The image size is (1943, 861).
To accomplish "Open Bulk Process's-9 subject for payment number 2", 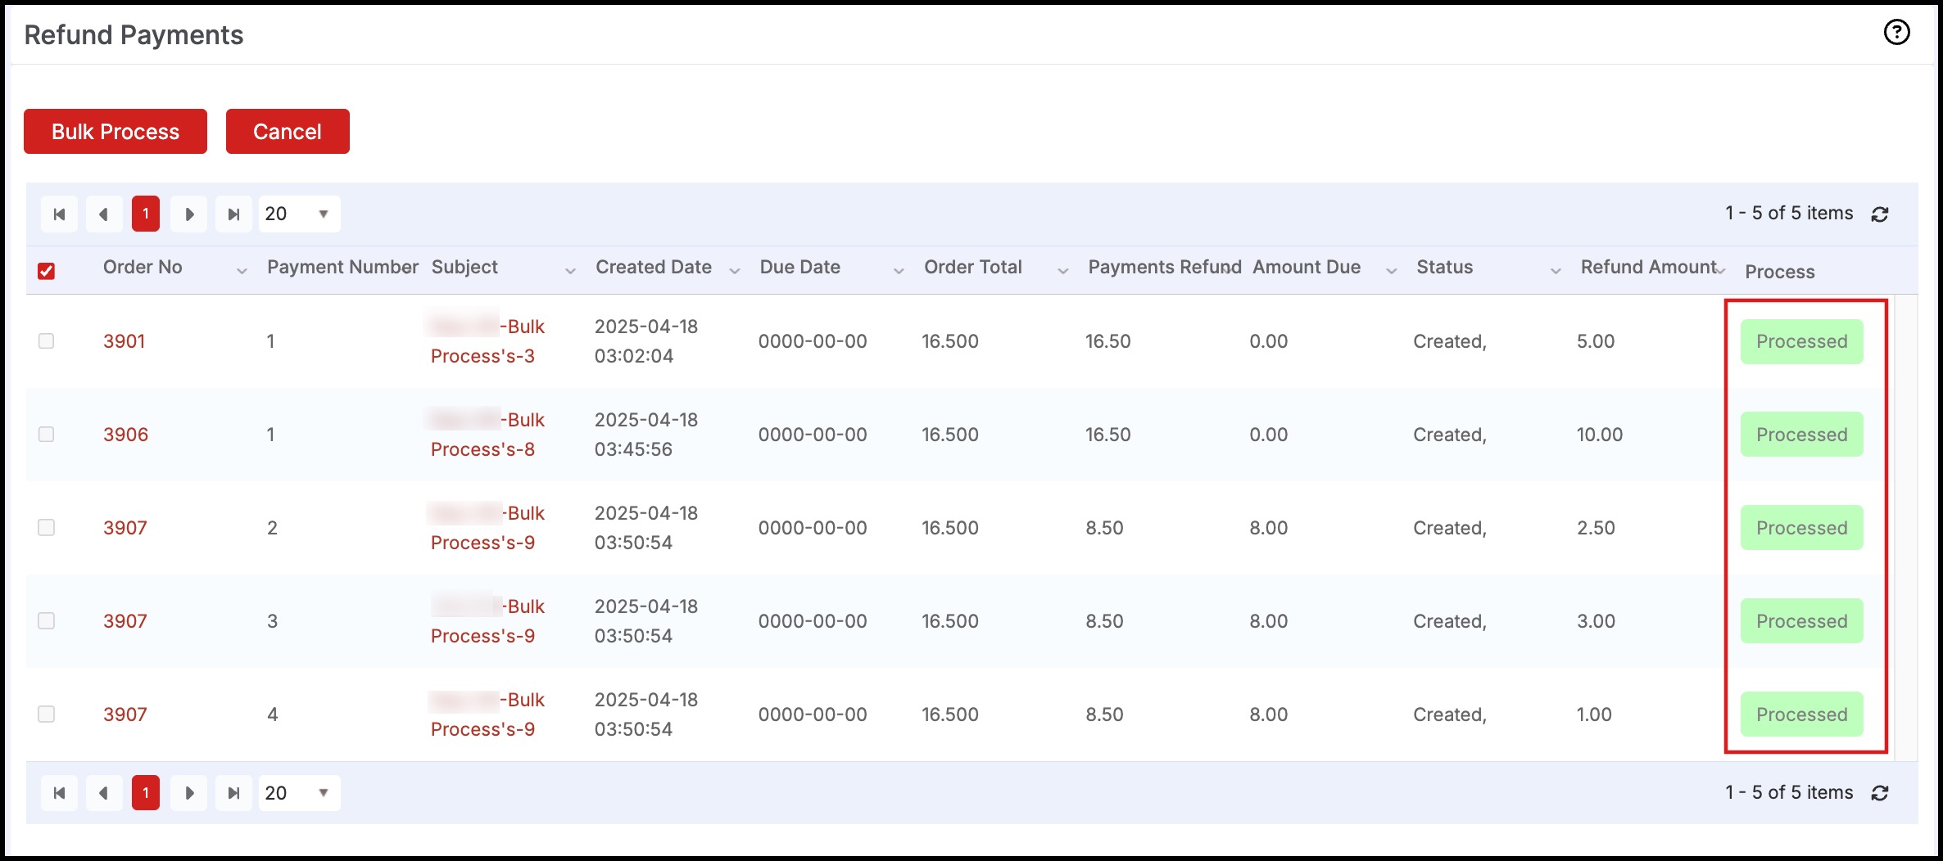I will [x=487, y=528].
